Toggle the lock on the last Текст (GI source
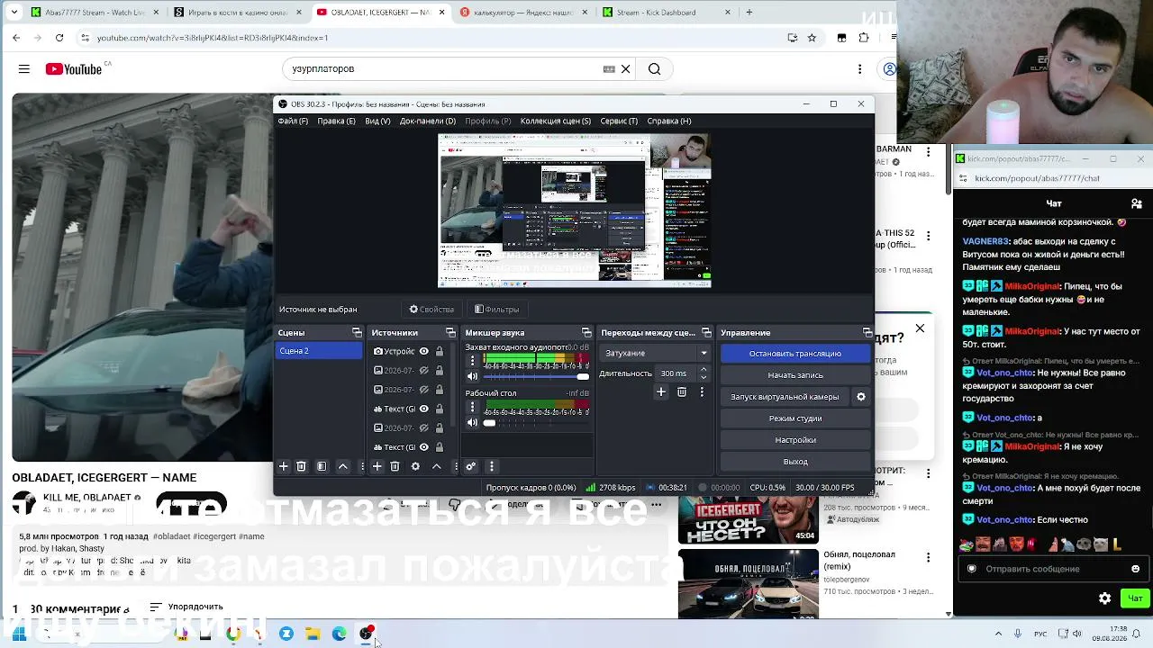Image resolution: width=1153 pixels, height=648 pixels. [x=440, y=447]
